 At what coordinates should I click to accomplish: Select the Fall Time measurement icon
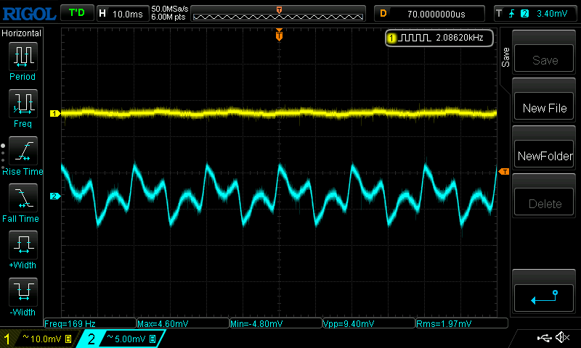tap(23, 197)
